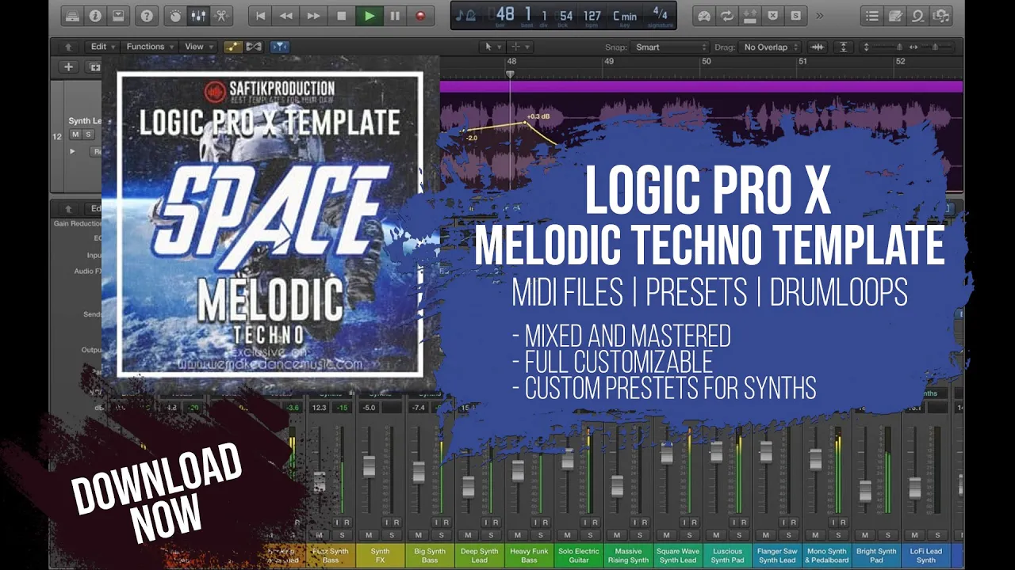The image size is (1015, 570).
Task: Click the green Play button
Action: [369, 15]
